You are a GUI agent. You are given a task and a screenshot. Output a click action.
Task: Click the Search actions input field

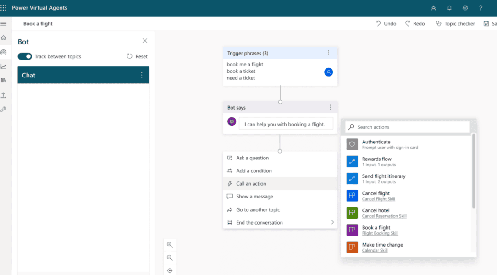(x=408, y=127)
